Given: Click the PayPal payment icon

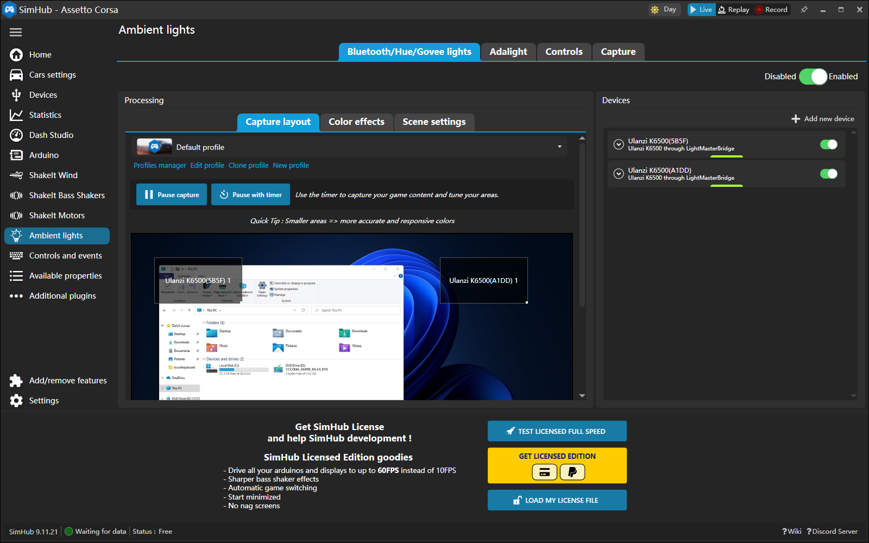Looking at the screenshot, I should (x=572, y=472).
